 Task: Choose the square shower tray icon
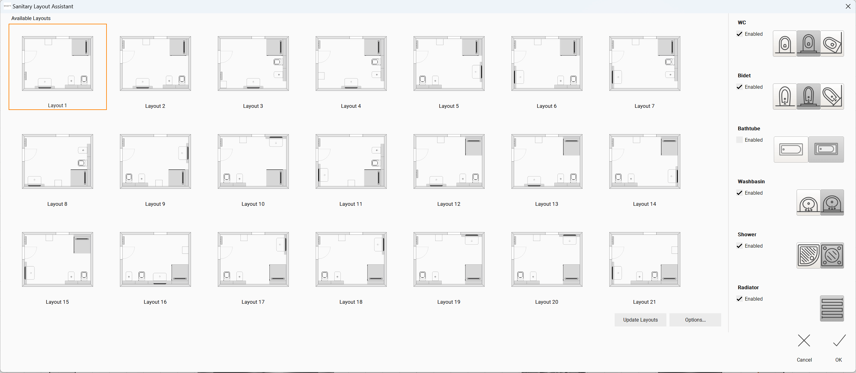pos(832,255)
